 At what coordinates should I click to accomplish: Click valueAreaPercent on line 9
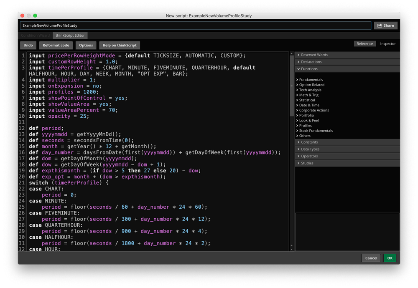[x=74, y=110]
